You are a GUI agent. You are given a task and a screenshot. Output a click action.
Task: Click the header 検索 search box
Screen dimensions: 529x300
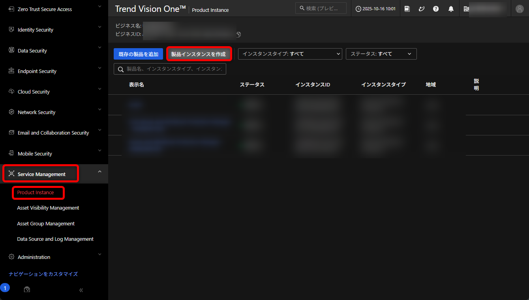(x=321, y=8)
